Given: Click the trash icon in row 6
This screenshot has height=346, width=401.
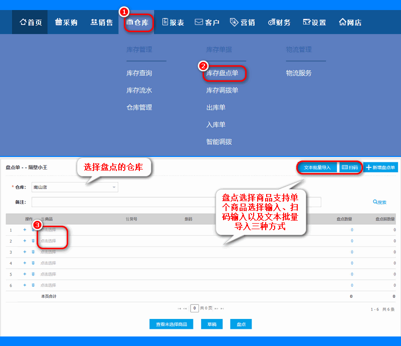Looking at the screenshot, I should [33, 285].
